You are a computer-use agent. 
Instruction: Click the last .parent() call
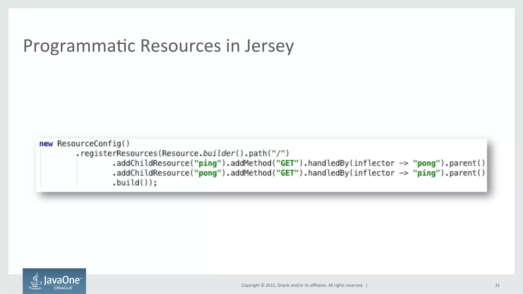(465, 173)
